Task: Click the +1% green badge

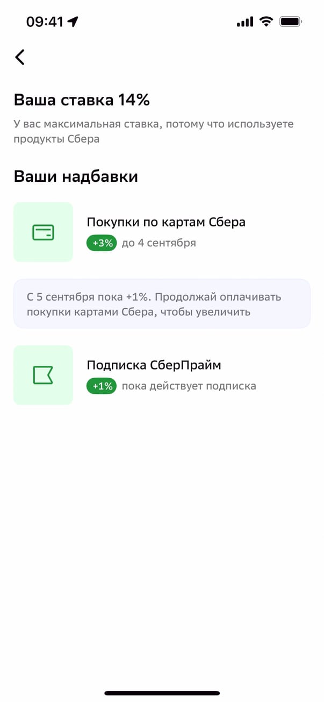Action: click(x=102, y=386)
